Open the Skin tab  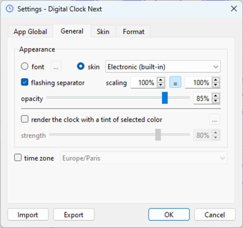[x=102, y=31]
